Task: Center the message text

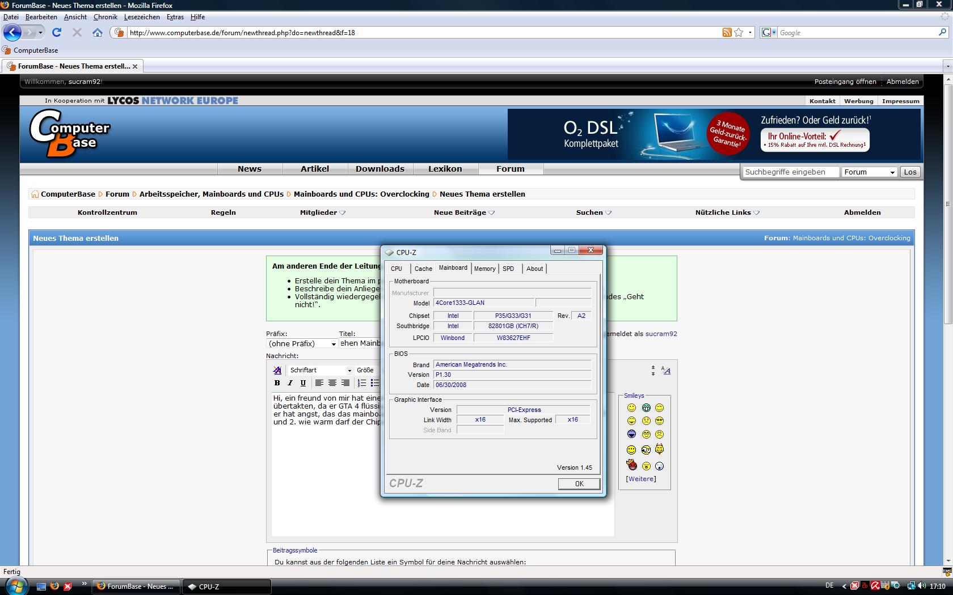Action: tap(332, 383)
